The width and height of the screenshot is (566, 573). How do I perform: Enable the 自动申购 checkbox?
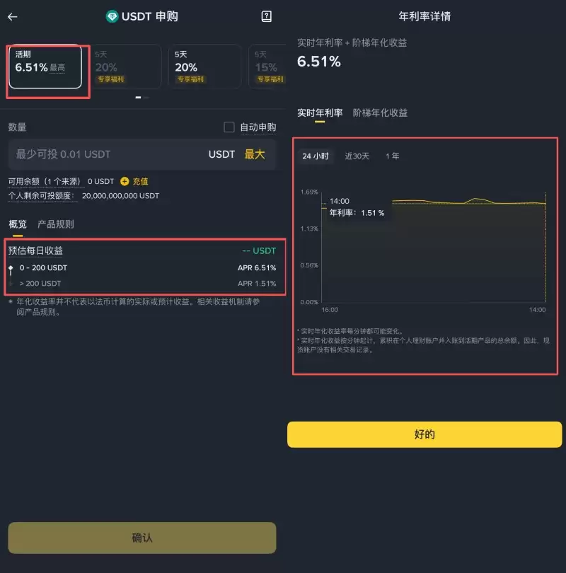(229, 127)
